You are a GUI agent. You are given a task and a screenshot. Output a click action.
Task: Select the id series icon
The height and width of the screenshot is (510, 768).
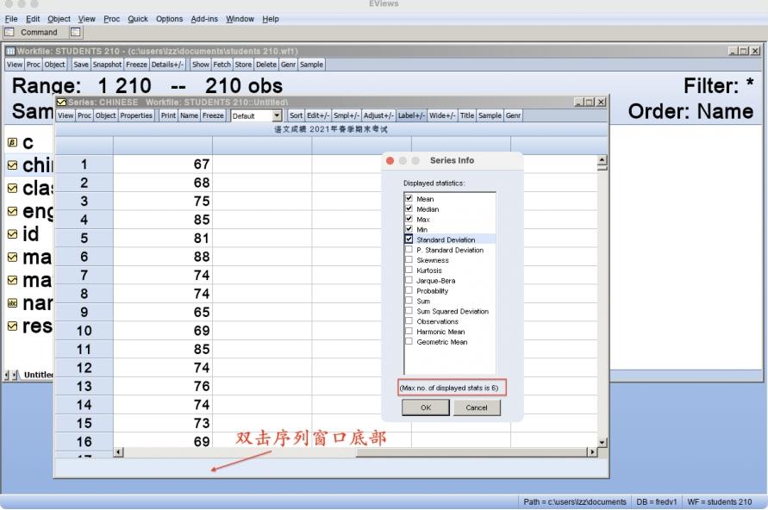pos(12,233)
